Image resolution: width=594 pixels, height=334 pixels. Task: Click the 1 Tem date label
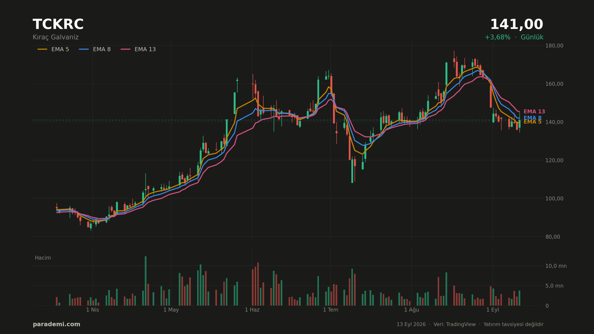(330, 310)
